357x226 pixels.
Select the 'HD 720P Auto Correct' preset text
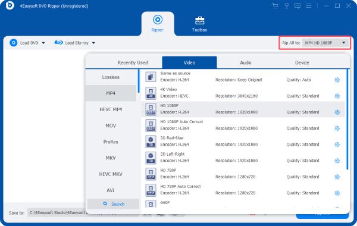[180, 186]
